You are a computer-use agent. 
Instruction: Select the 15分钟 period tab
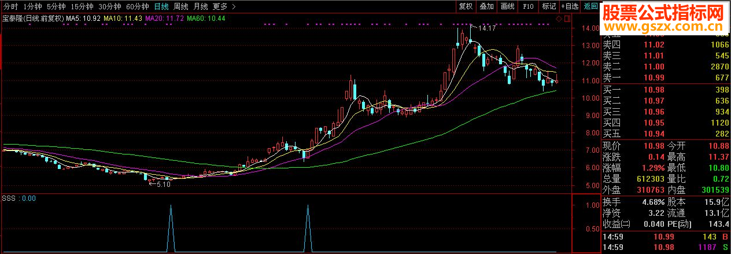pos(82,6)
